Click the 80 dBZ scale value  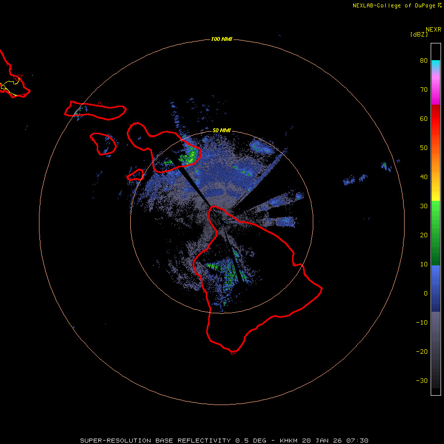424,61
